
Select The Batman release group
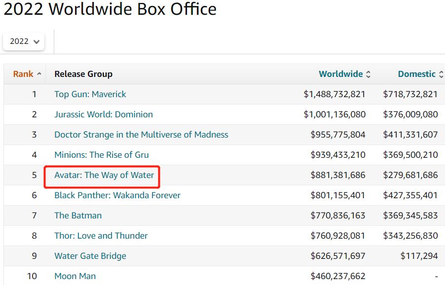pyautogui.click(x=77, y=215)
